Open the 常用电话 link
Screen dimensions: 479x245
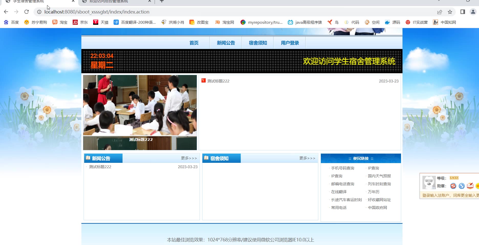click(x=339, y=207)
